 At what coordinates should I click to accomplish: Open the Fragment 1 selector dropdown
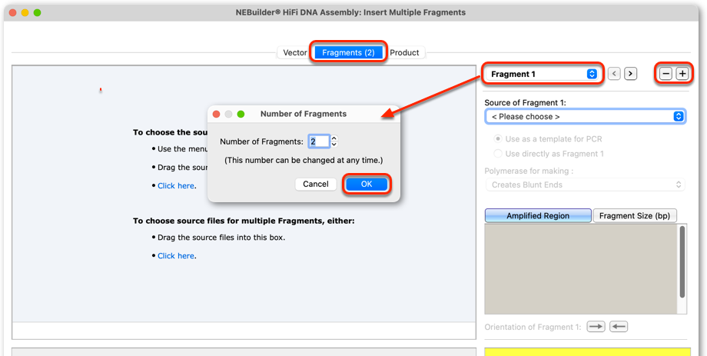543,74
